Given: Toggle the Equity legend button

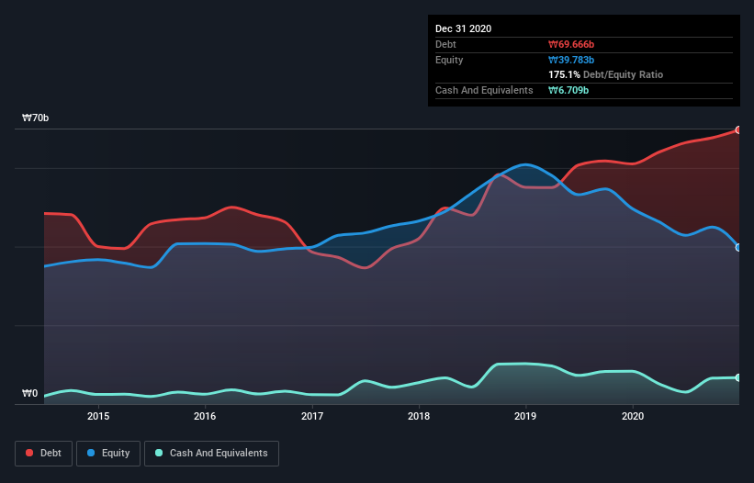Looking at the screenshot, I should coord(108,454).
